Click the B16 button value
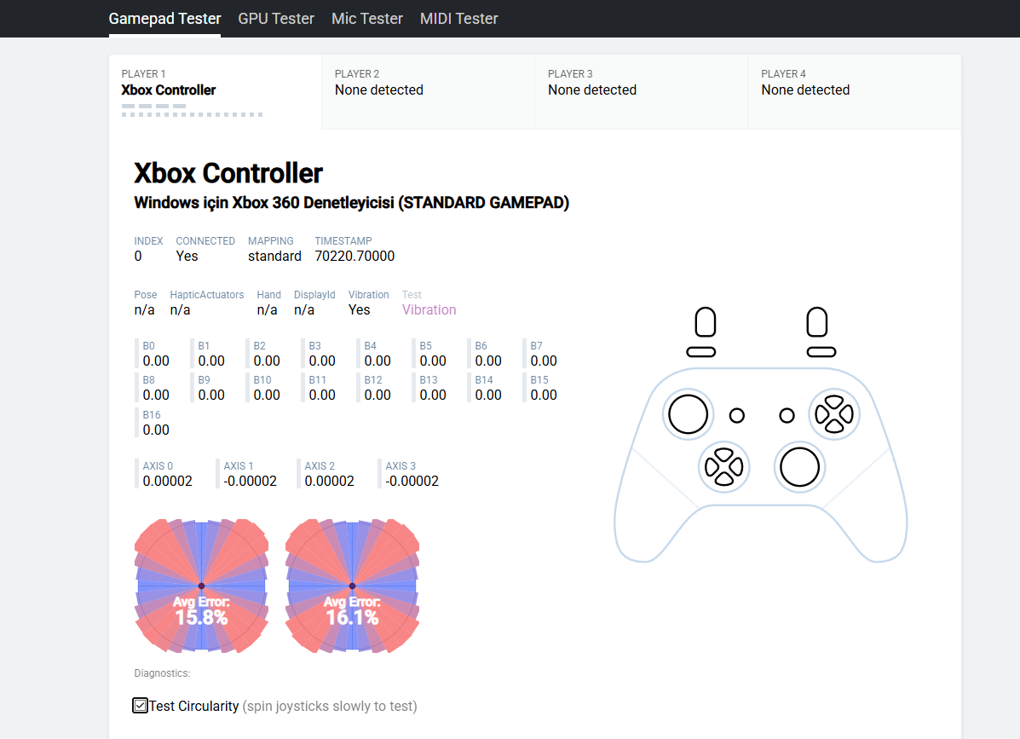Image resolution: width=1020 pixels, height=739 pixels. (156, 430)
